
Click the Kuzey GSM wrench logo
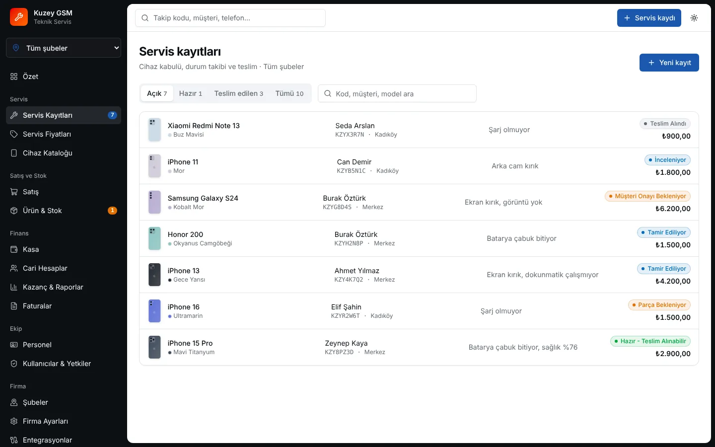19,17
